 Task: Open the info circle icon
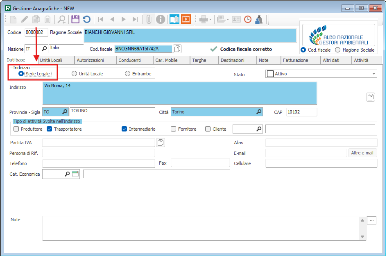161,19
